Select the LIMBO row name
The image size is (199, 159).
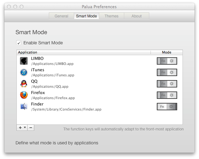pyautogui.click(x=37, y=58)
